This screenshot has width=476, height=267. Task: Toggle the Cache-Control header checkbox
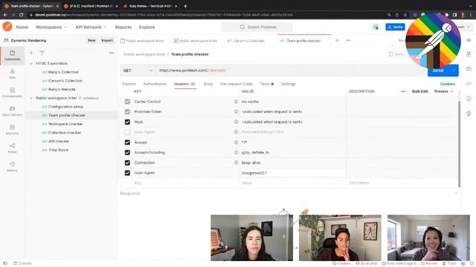(x=127, y=102)
